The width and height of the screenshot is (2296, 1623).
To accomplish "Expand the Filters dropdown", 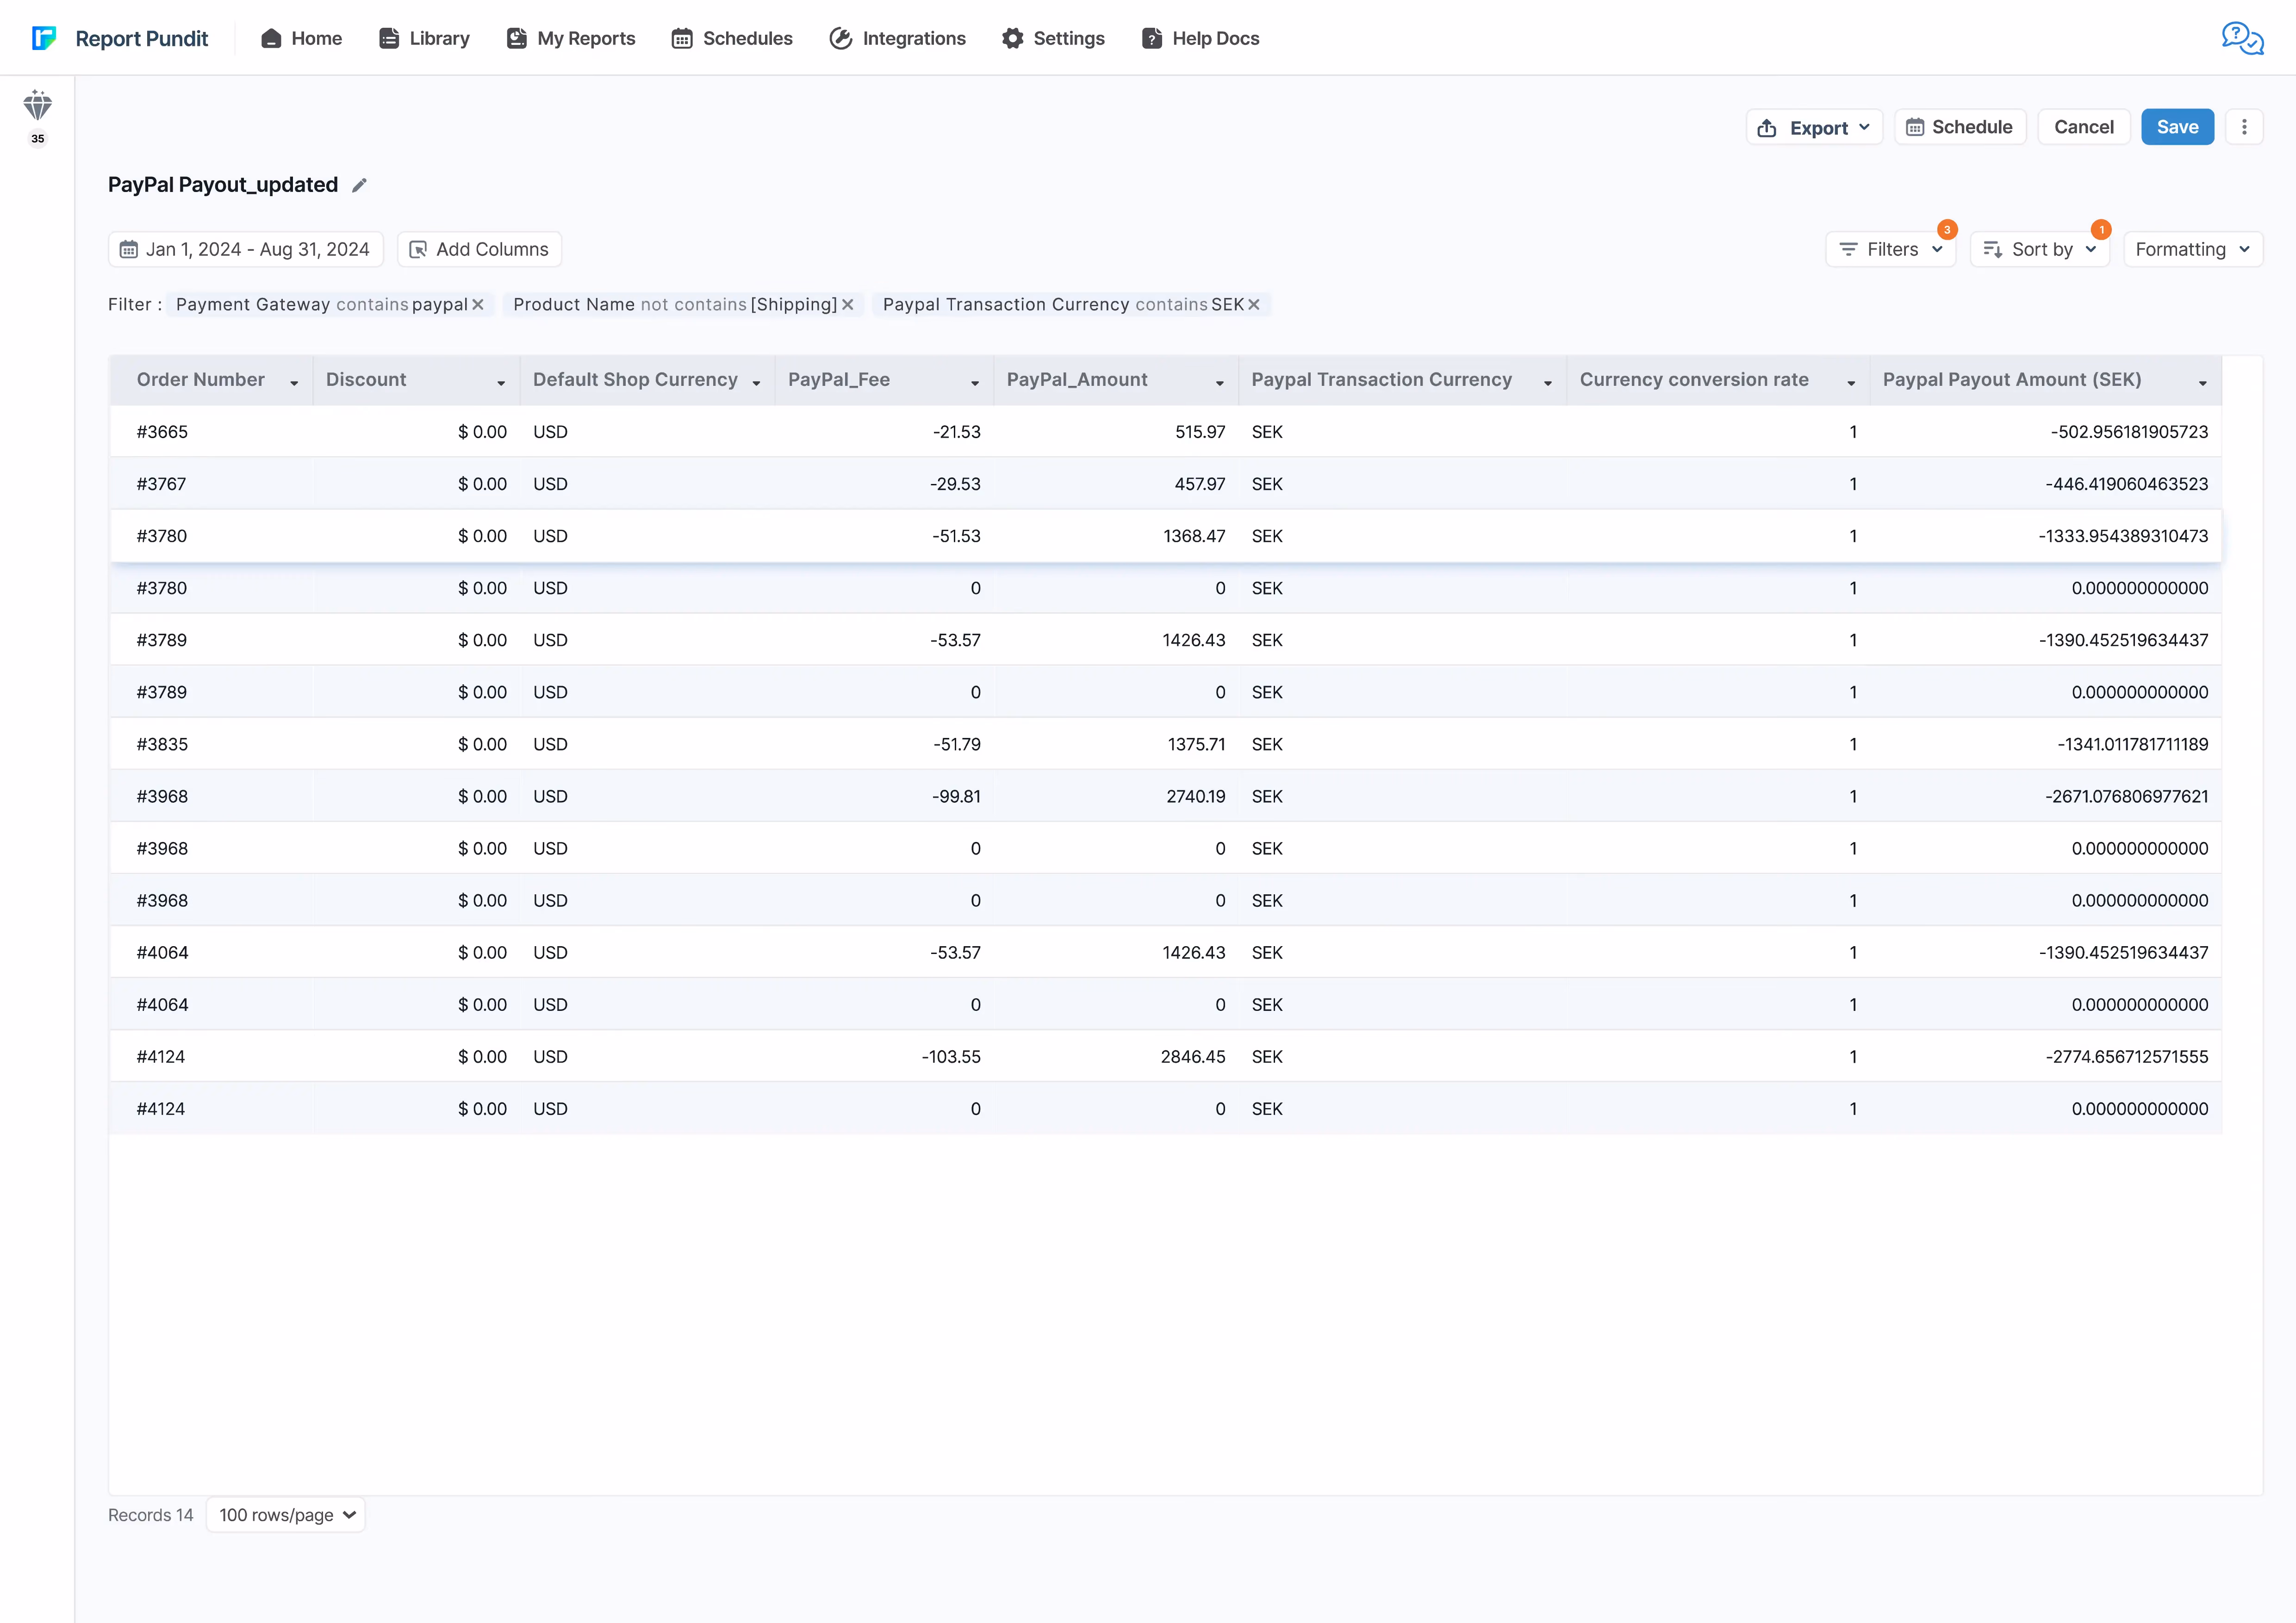I will click(1890, 249).
